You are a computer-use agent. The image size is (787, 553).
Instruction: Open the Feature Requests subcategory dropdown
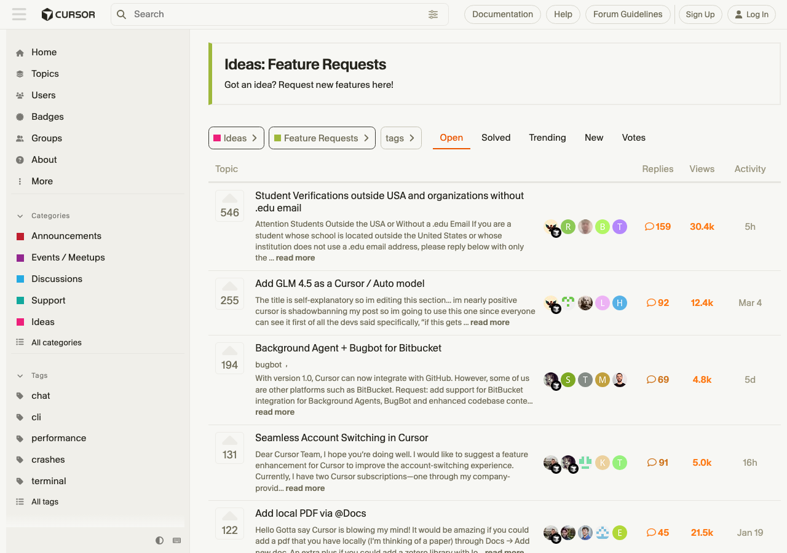click(x=322, y=138)
